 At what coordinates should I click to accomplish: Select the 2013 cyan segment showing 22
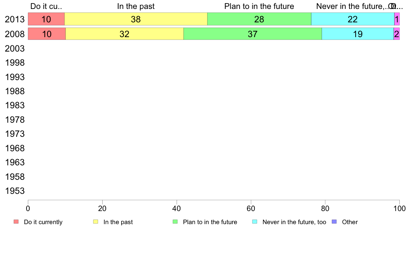coord(353,19)
